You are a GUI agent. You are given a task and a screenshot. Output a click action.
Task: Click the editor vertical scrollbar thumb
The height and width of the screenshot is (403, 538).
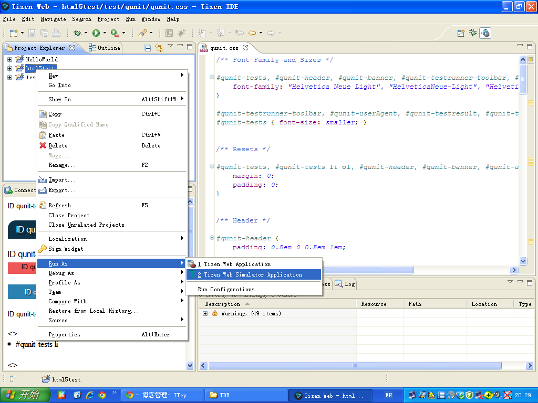[523, 79]
